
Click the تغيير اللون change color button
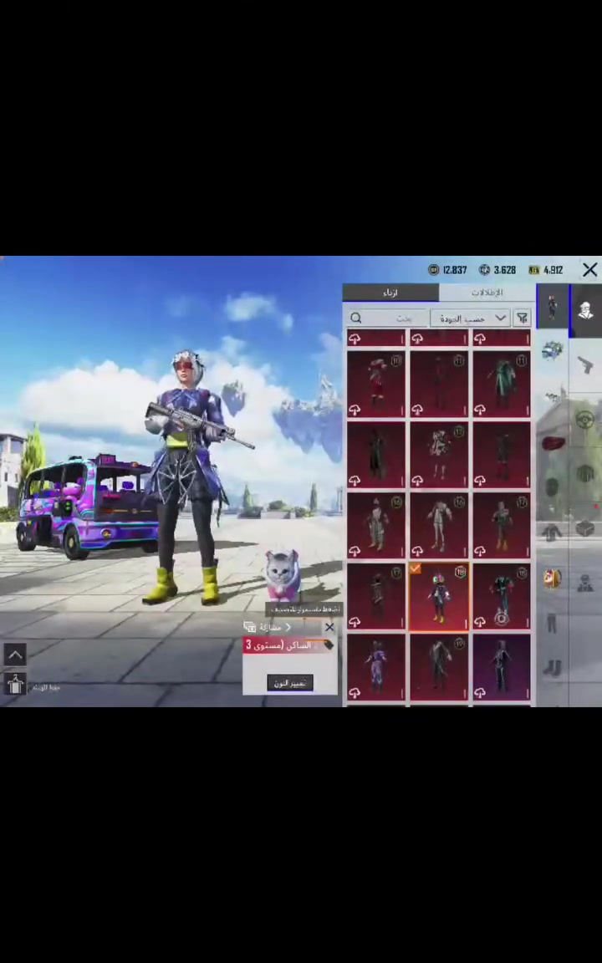click(x=290, y=683)
